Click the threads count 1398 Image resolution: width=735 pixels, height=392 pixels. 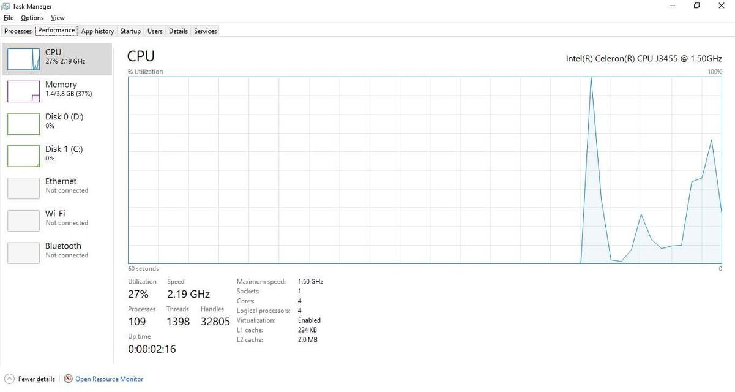pyautogui.click(x=178, y=322)
